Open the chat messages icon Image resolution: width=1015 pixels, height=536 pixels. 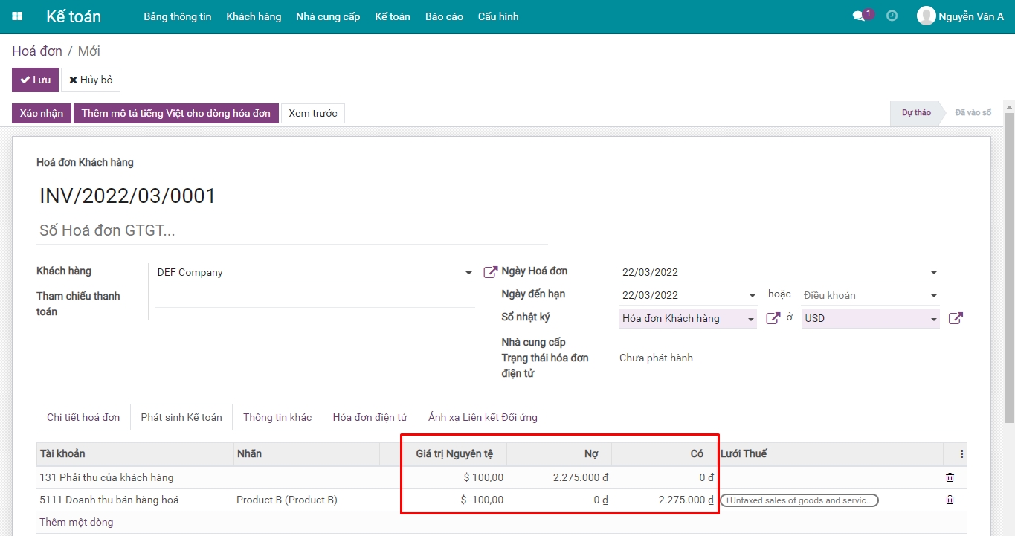point(859,16)
